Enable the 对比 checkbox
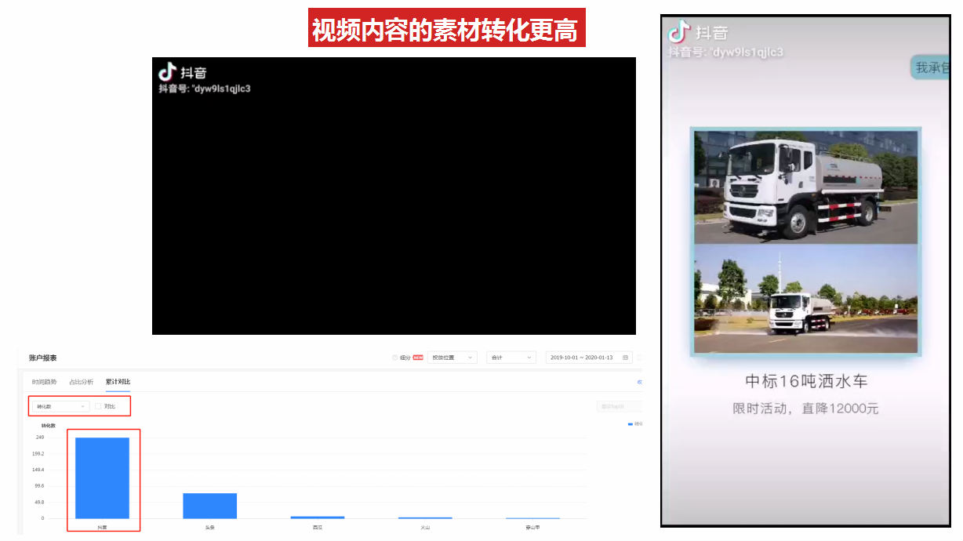The height and width of the screenshot is (541, 963). pos(98,406)
